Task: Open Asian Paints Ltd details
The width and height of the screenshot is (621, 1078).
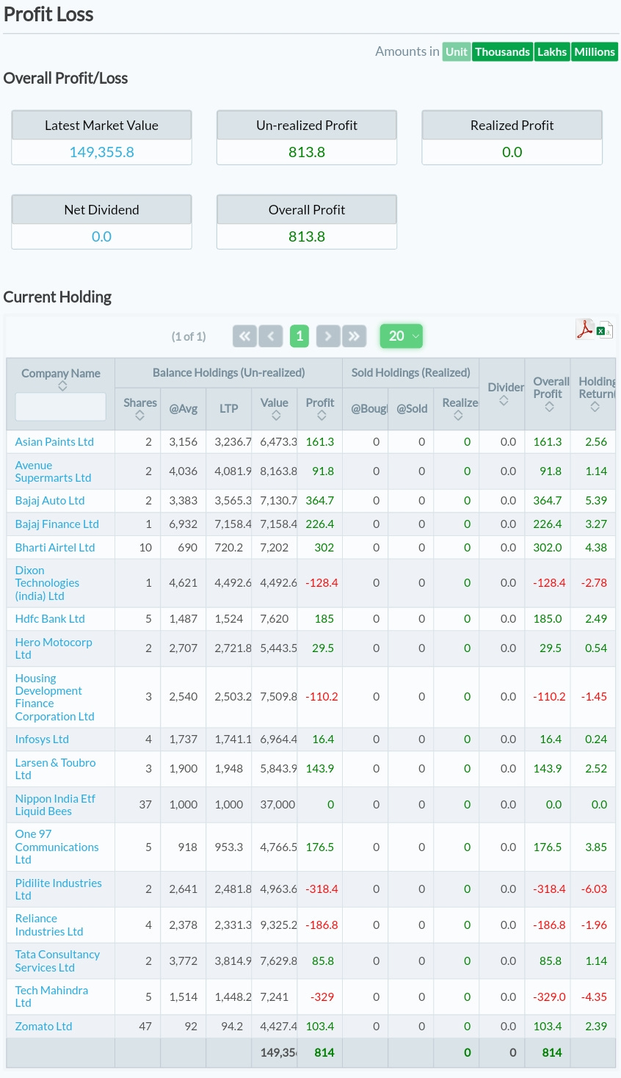Action: (54, 441)
